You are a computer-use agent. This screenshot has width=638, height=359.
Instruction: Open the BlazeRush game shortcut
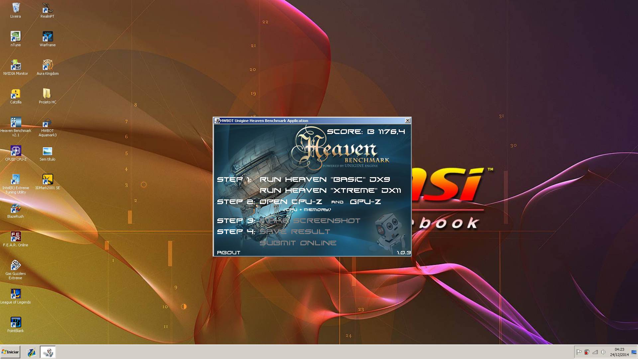pyautogui.click(x=16, y=210)
